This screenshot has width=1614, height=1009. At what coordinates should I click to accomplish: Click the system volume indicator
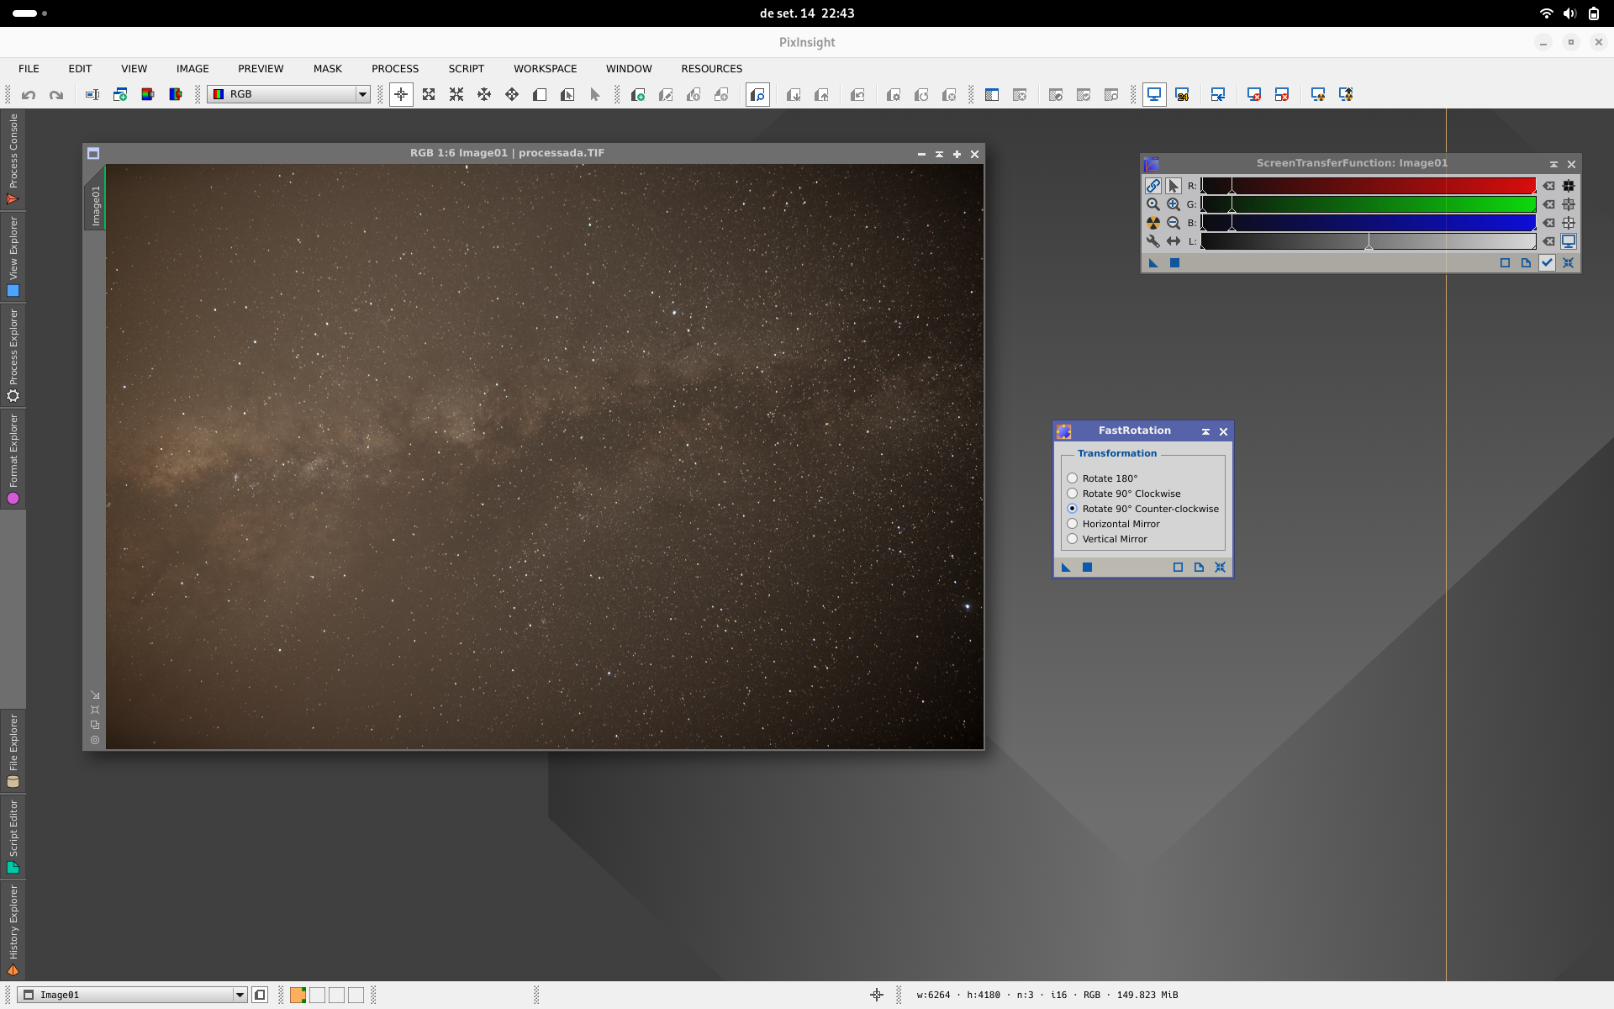coord(1569,13)
